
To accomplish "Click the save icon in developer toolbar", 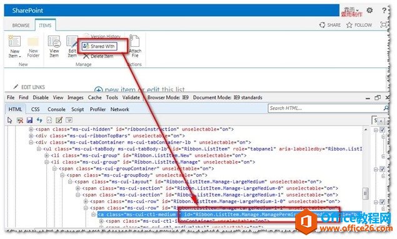I will [x=29, y=120].
